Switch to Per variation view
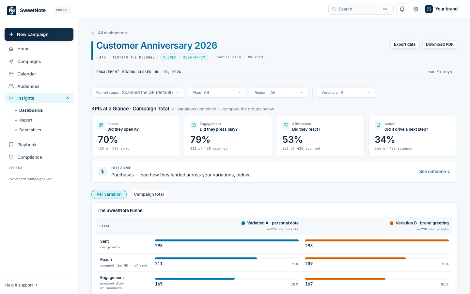 pyautogui.click(x=109, y=194)
